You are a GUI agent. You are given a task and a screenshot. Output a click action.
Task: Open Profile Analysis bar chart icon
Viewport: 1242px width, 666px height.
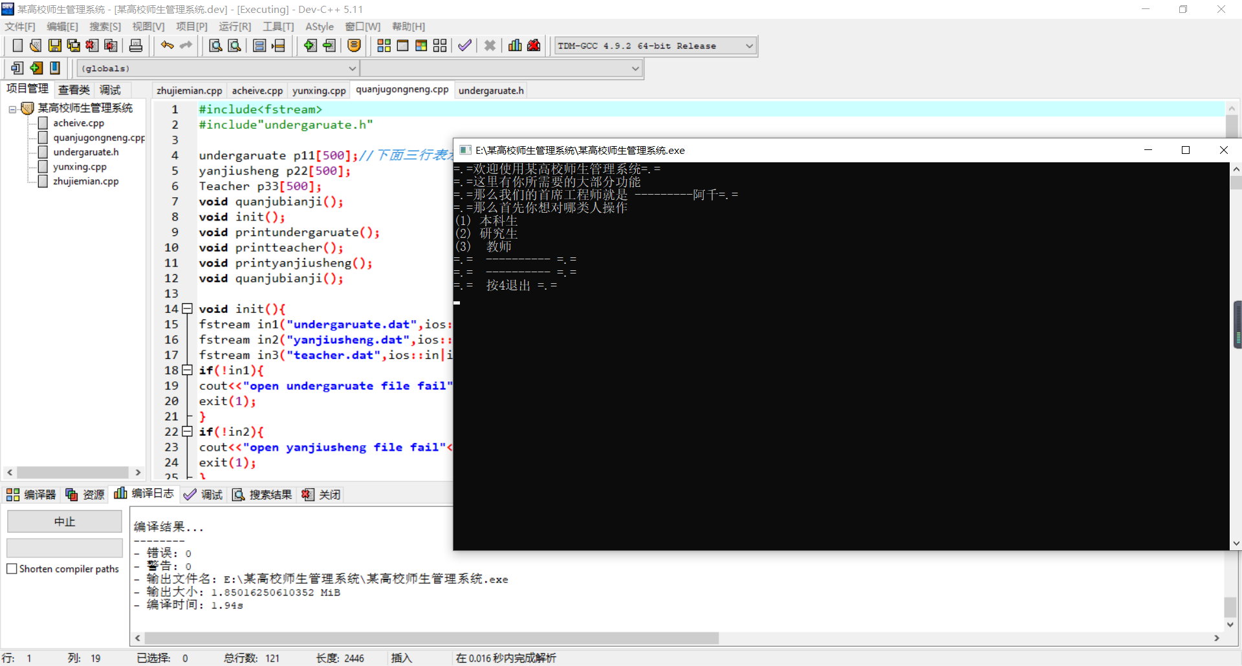coord(515,45)
